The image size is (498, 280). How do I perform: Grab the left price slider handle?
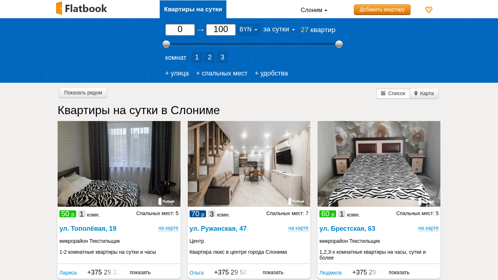coord(166,44)
